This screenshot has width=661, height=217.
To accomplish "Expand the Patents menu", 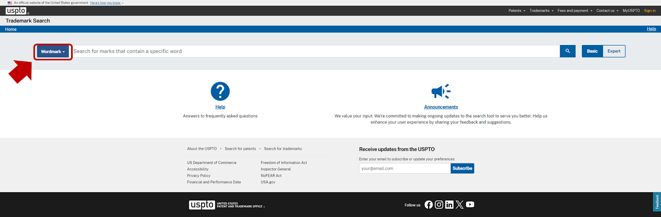I will [517, 11].
